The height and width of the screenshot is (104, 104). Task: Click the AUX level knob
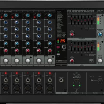coord(100,80)
